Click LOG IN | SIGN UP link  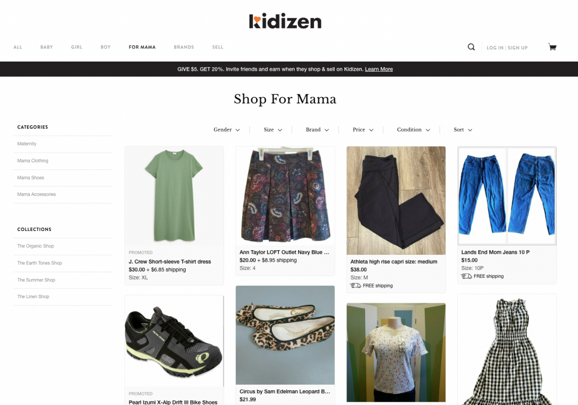[x=507, y=47]
